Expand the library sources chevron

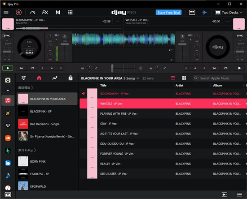pos(8,91)
